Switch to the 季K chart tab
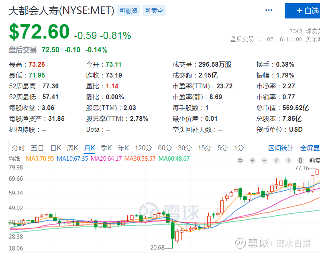Viewport: 320px width, 253px height. tap(106, 148)
